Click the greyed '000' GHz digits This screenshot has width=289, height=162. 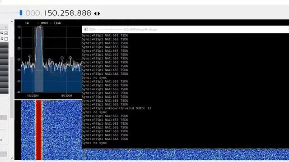pos(33,13)
